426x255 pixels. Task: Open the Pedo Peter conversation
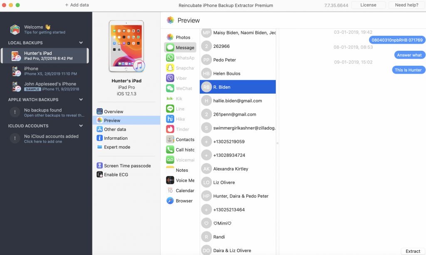(x=238, y=60)
